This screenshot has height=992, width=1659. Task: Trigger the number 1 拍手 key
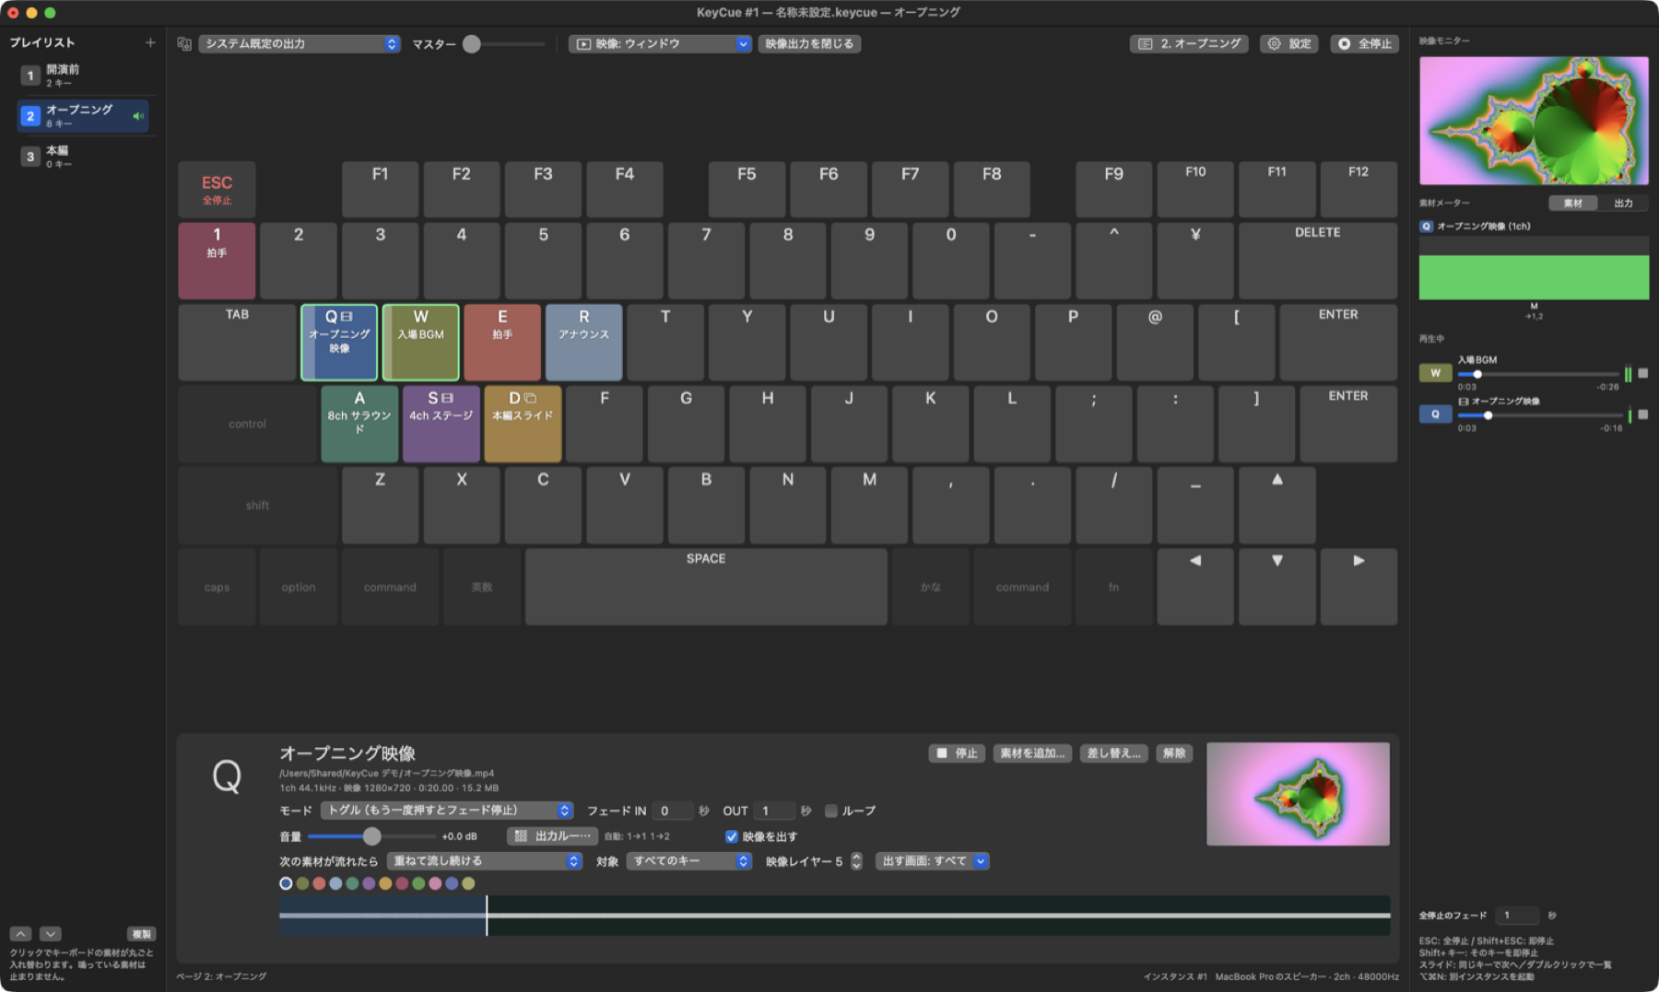[217, 261]
